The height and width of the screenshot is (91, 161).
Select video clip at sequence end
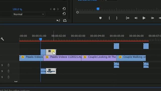146,46
